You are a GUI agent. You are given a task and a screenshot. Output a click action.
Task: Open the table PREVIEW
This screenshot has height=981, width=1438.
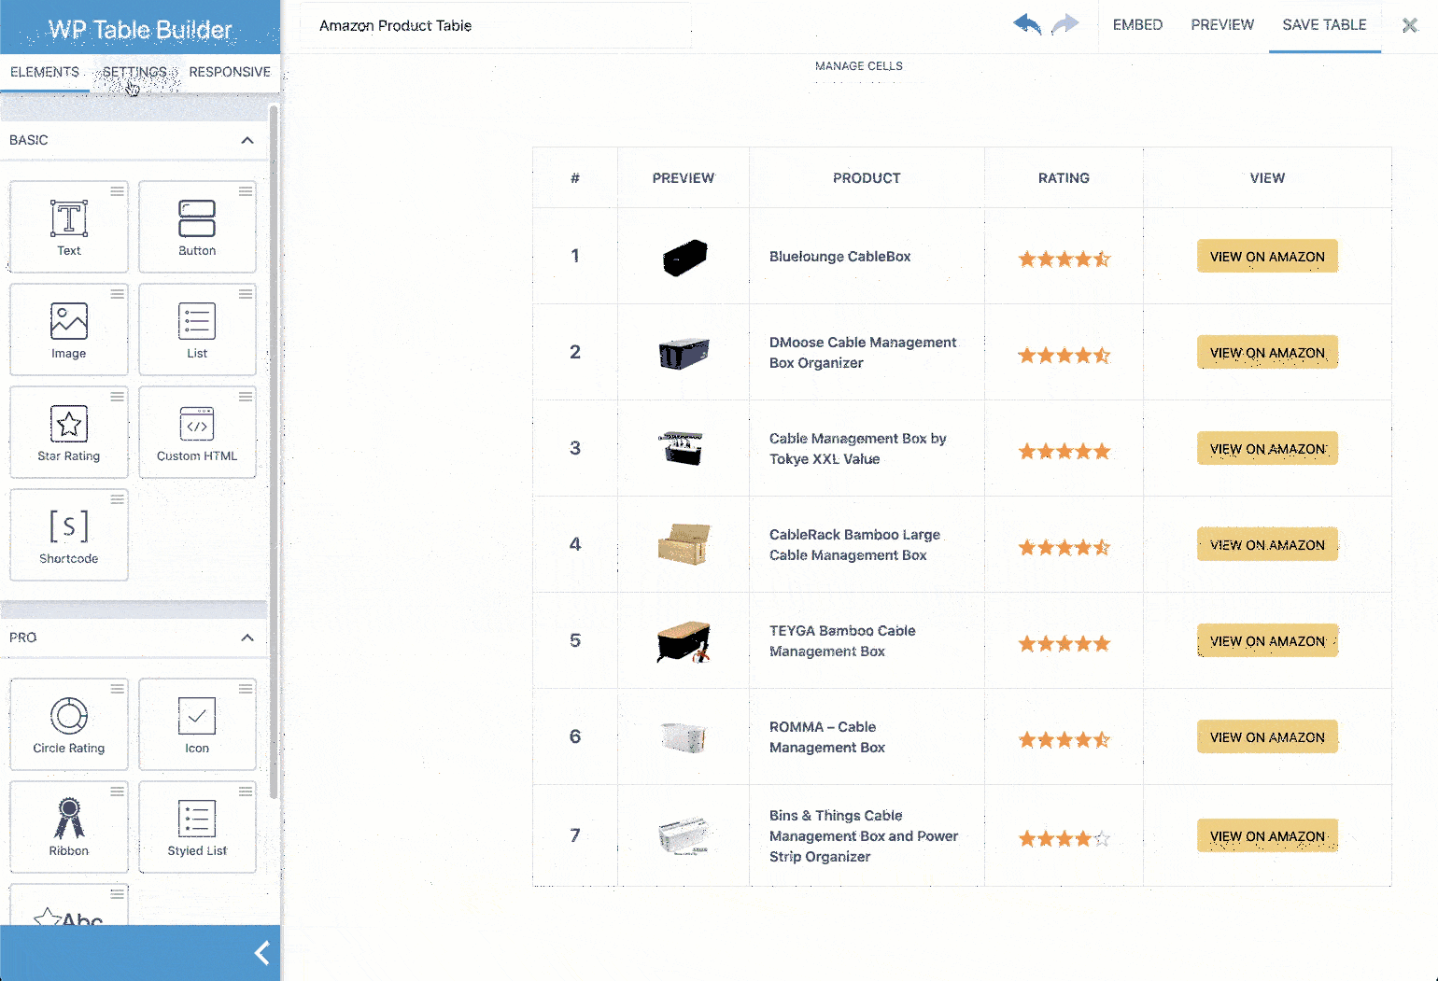click(x=1222, y=25)
